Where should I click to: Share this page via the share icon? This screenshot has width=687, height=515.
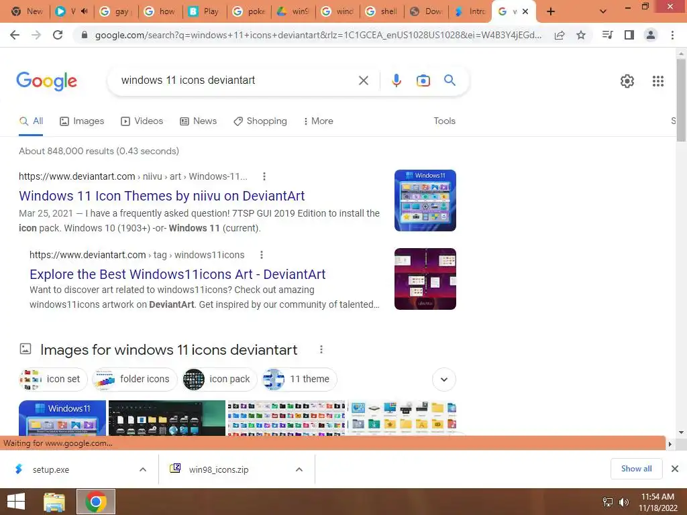(560, 35)
